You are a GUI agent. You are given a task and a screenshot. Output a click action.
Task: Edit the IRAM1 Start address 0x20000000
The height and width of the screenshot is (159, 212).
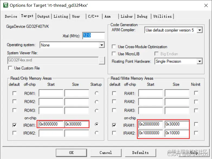coord(151,124)
